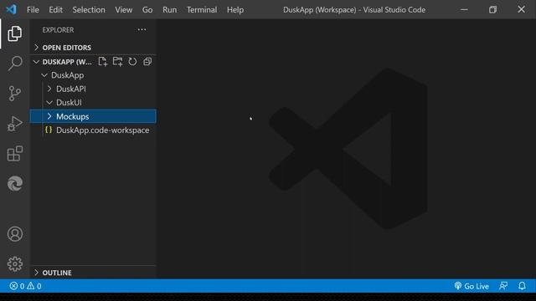Expand the DuskAPI folder
The height and width of the screenshot is (301, 536).
tap(49, 89)
